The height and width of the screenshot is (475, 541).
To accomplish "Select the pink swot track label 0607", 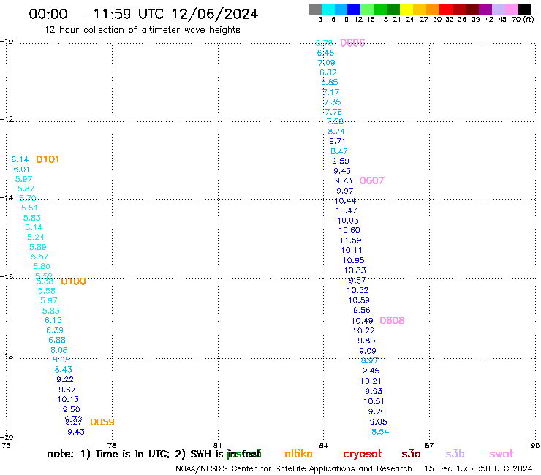I will (372, 180).
